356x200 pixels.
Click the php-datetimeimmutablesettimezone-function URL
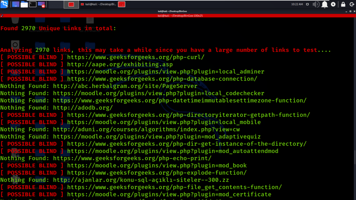tap(179, 100)
